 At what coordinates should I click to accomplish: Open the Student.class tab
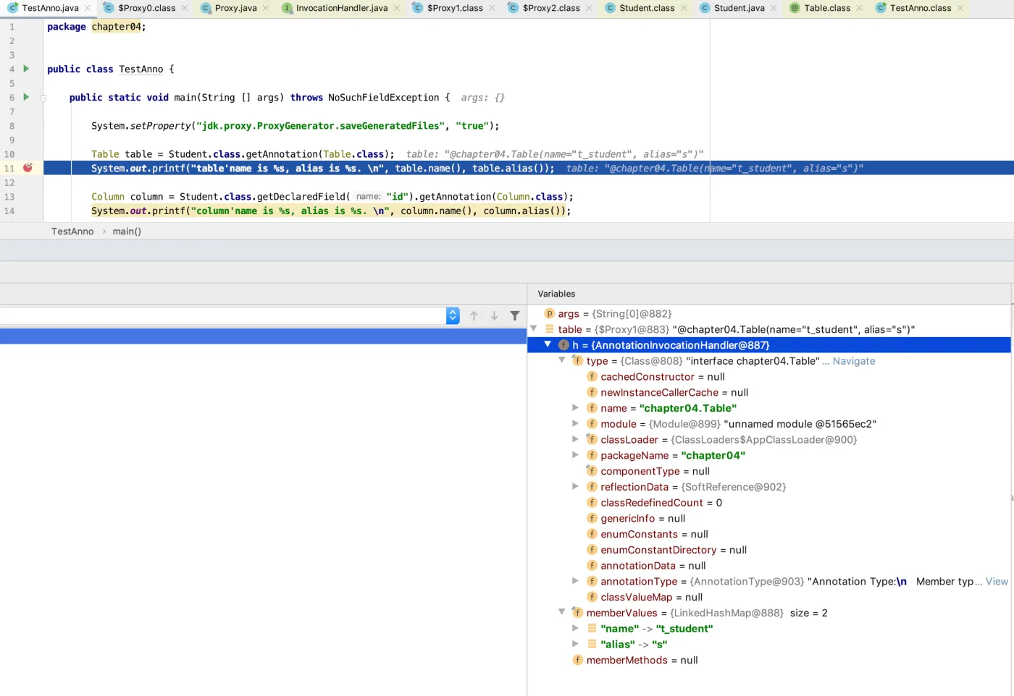tap(647, 8)
